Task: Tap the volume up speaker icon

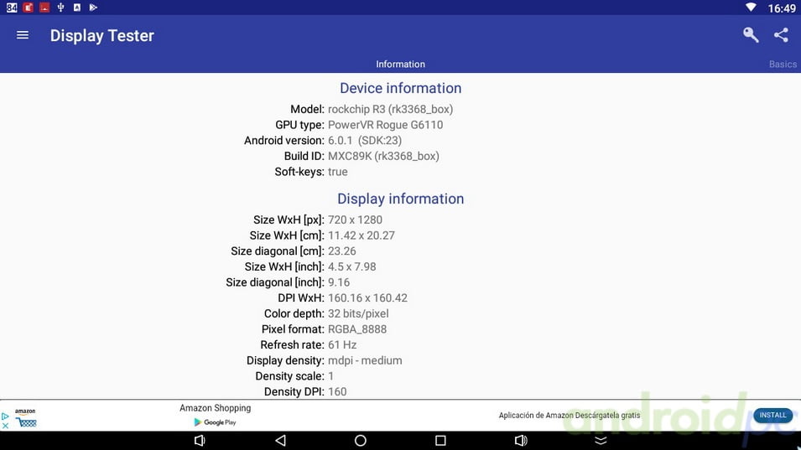Action: (521, 441)
